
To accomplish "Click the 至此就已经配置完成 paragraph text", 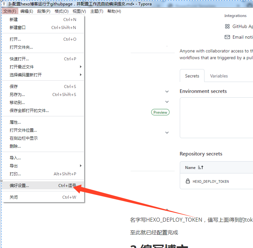I will (154, 233).
